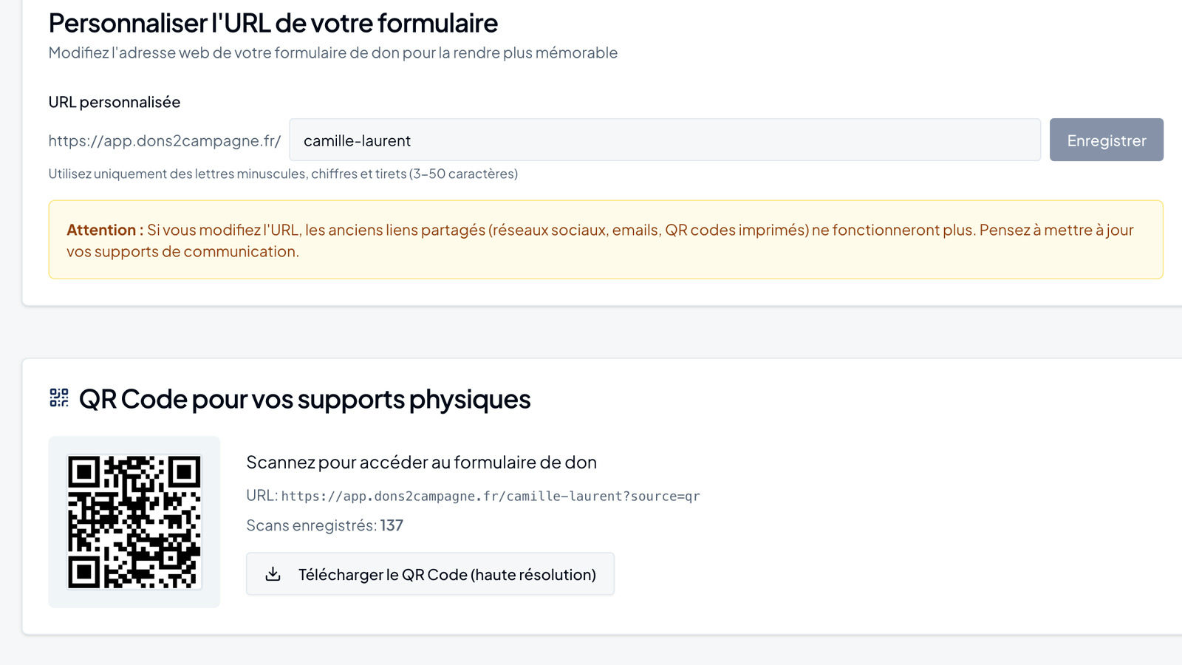Click the "QR Code pour vos supports physiques" heading

coord(304,399)
